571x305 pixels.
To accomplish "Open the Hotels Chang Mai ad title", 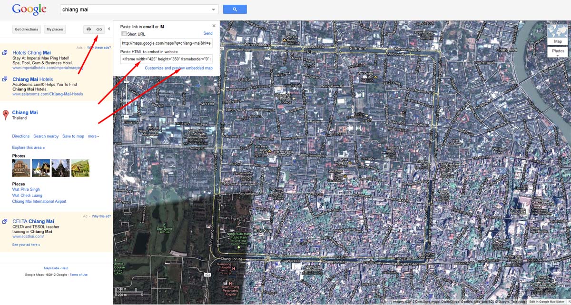I will [x=31, y=53].
